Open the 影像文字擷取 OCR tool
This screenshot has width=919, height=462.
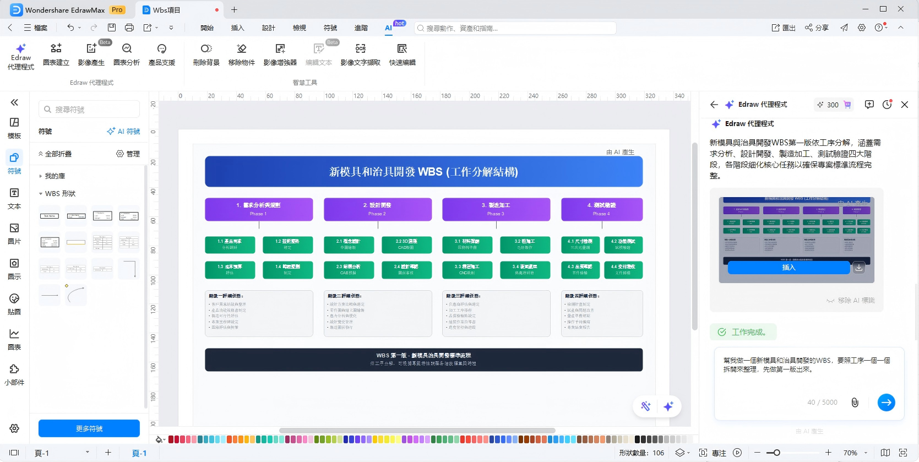(360, 55)
